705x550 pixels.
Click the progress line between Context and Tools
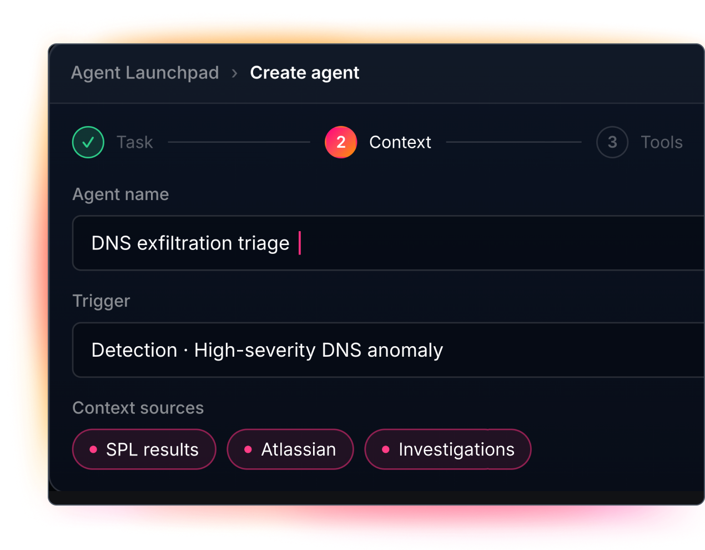(514, 142)
